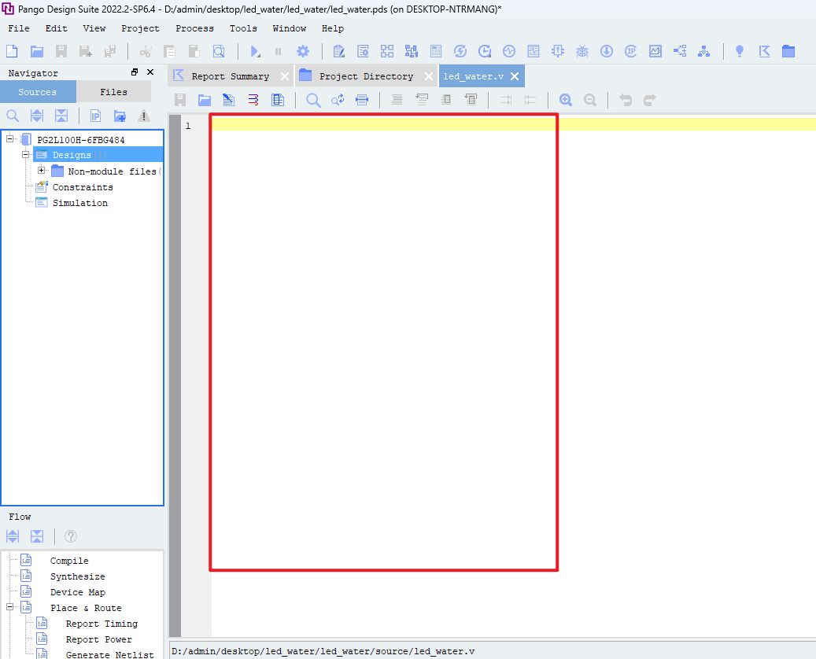816x659 pixels.
Task: Expand the Non-module files tree node
Action: (x=41, y=171)
